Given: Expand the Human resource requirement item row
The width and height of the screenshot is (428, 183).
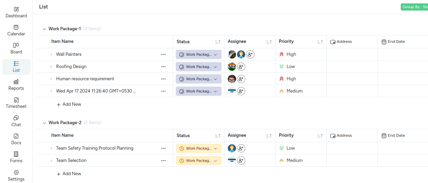Looking at the screenshot, I should point(51,79).
